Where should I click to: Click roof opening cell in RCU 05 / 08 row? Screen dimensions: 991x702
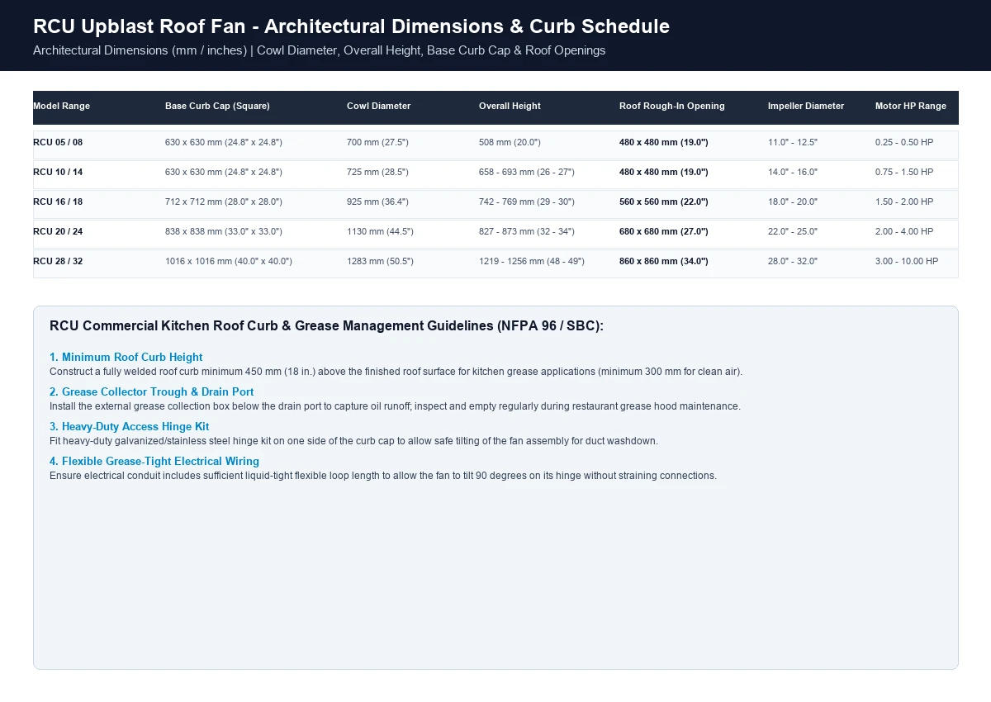(664, 142)
